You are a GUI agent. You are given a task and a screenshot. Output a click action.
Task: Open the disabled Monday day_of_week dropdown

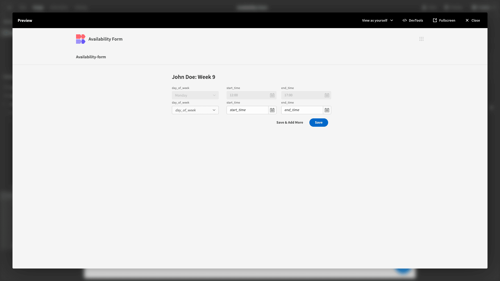(195, 95)
